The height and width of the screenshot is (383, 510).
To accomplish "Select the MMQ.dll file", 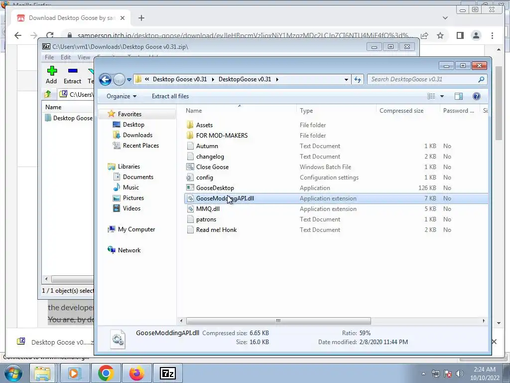I will click(x=208, y=209).
